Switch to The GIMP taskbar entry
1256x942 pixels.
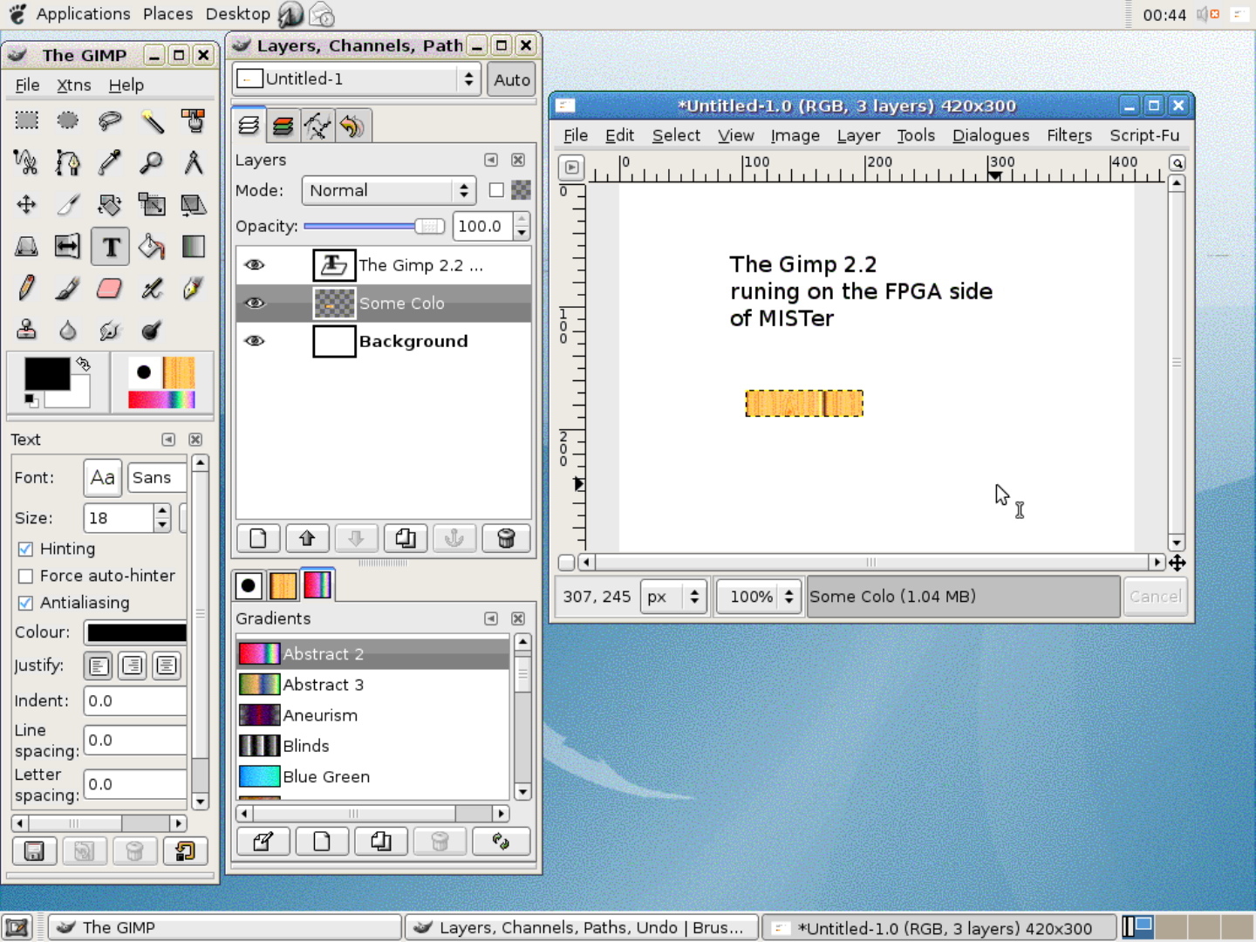224,927
